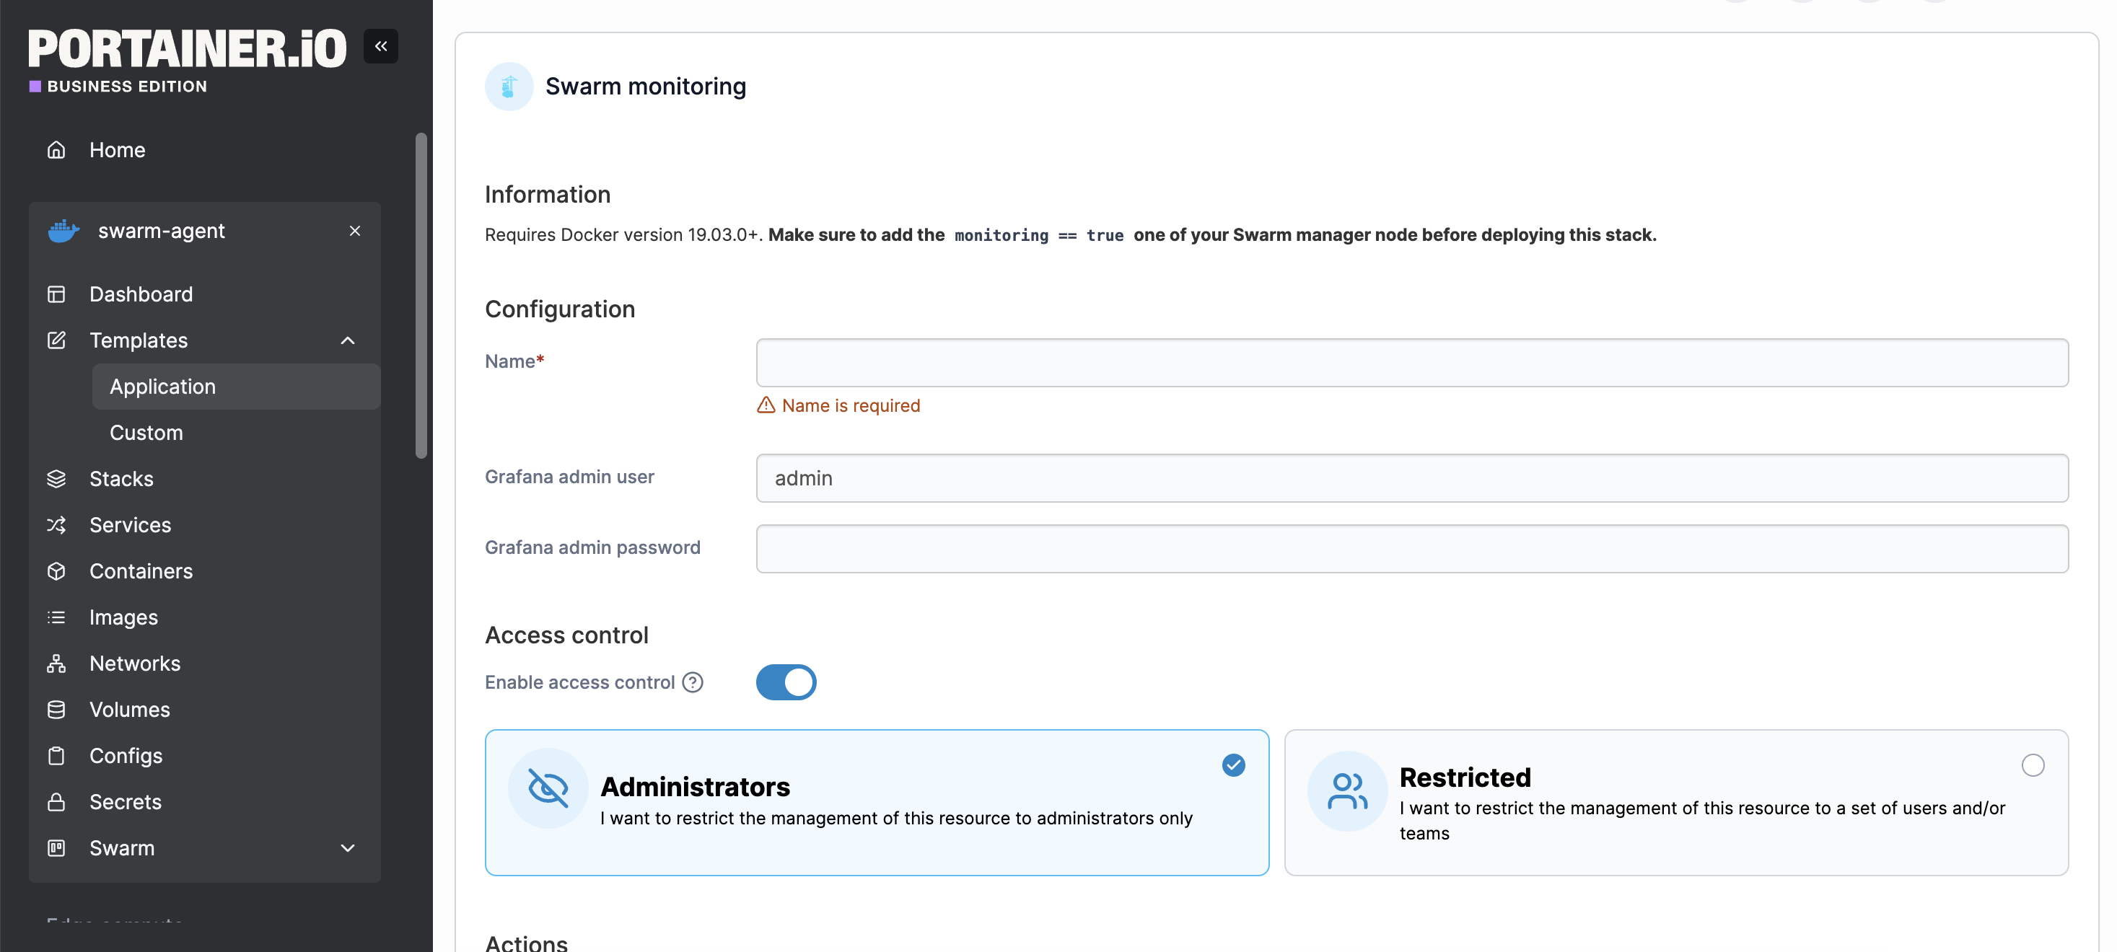Click the Docker whale swarm-agent icon
Image resolution: width=2117 pixels, height=952 pixels.
(x=63, y=231)
